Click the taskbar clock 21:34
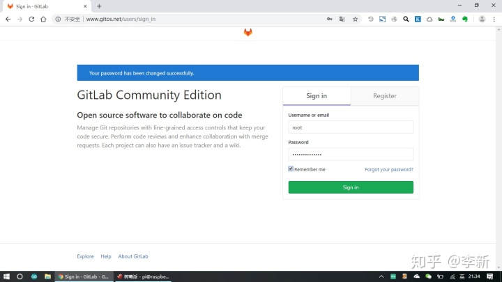This screenshot has height=282, width=502. (x=474, y=276)
